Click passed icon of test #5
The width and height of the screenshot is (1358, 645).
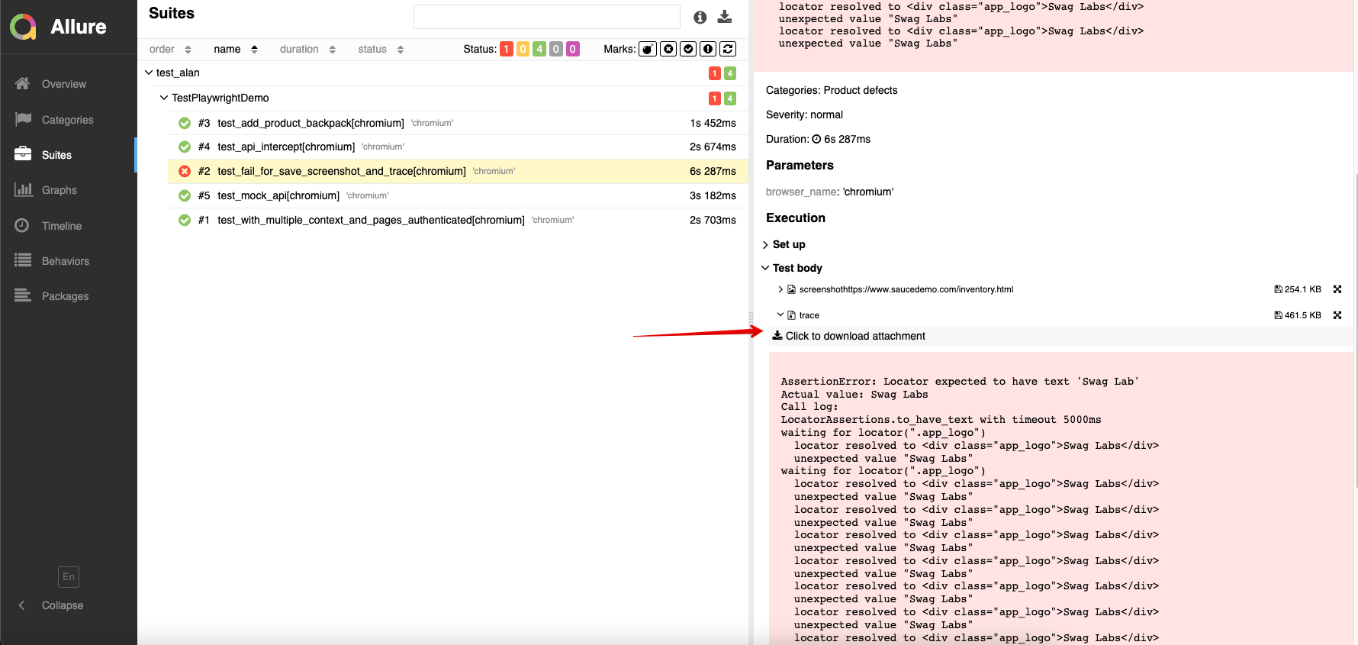[x=185, y=195]
